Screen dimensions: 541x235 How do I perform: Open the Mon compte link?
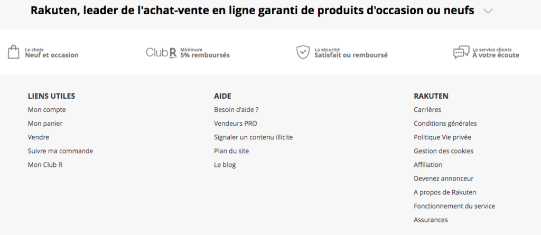point(47,110)
